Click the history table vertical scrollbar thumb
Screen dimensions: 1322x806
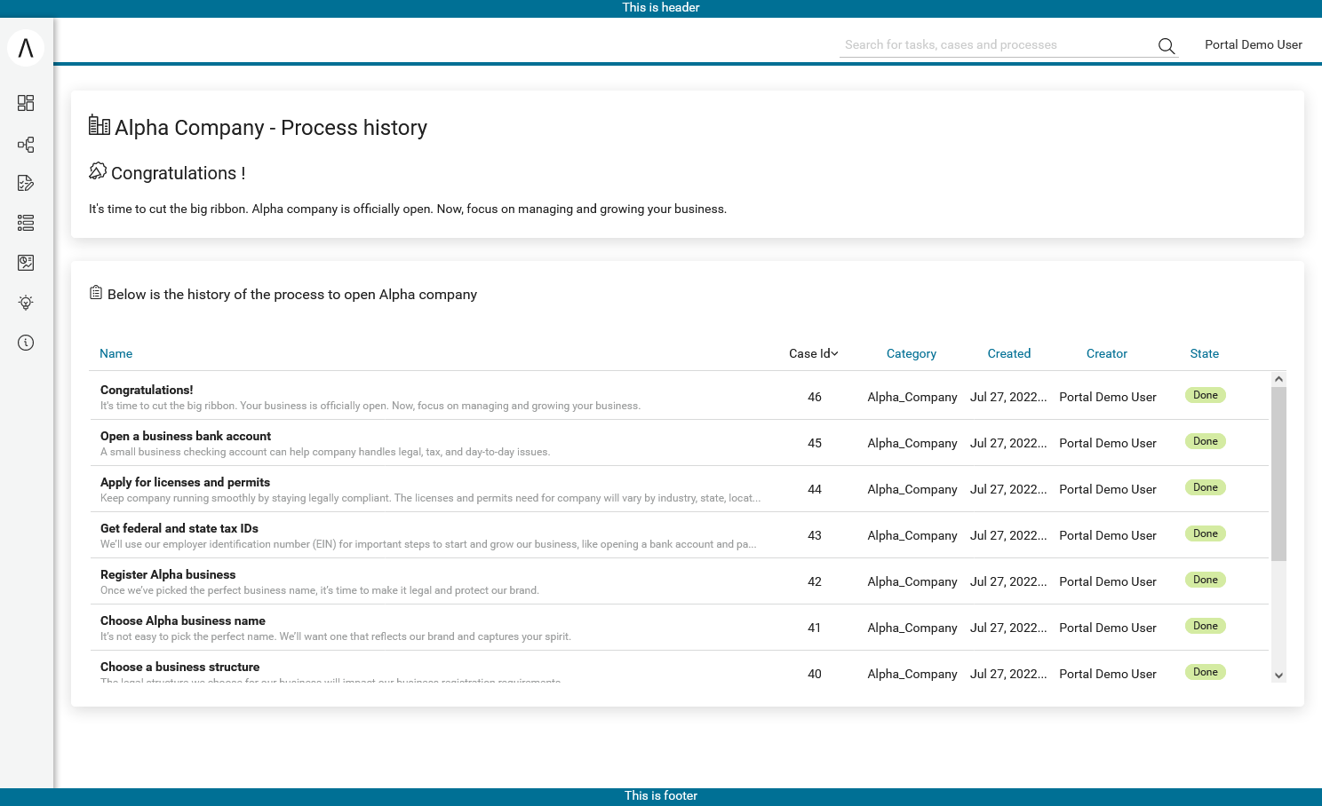click(x=1278, y=474)
